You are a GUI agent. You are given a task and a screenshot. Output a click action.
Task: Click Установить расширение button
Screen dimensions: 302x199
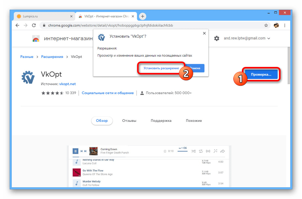[x=161, y=68]
